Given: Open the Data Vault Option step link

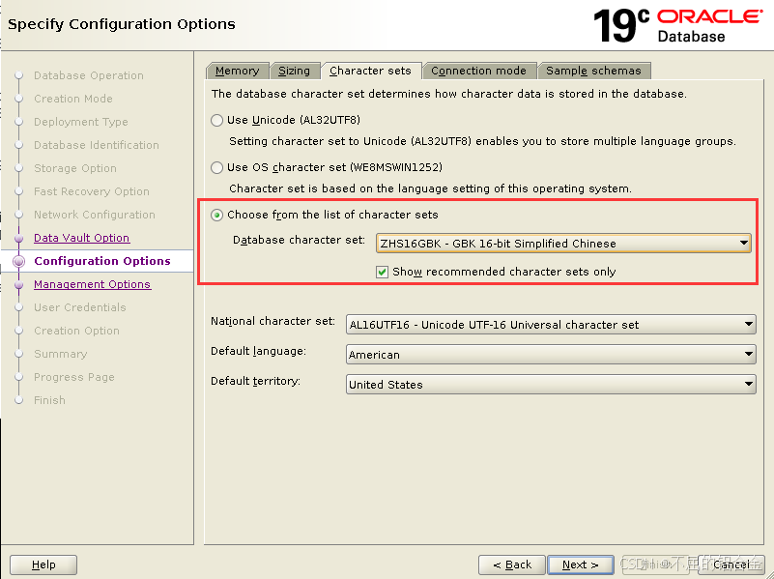Looking at the screenshot, I should tap(82, 238).
